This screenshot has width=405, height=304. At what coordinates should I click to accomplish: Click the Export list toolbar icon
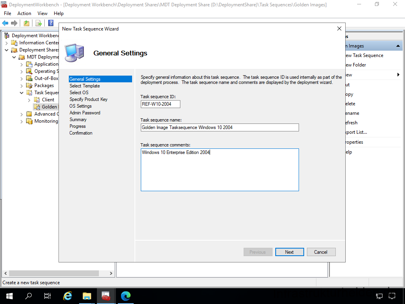pyautogui.click(x=39, y=23)
